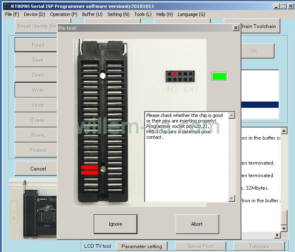The height and width of the screenshot is (252, 295).
Task: Click the green status indicator swatch
Action: pyautogui.click(x=219, y=76)
